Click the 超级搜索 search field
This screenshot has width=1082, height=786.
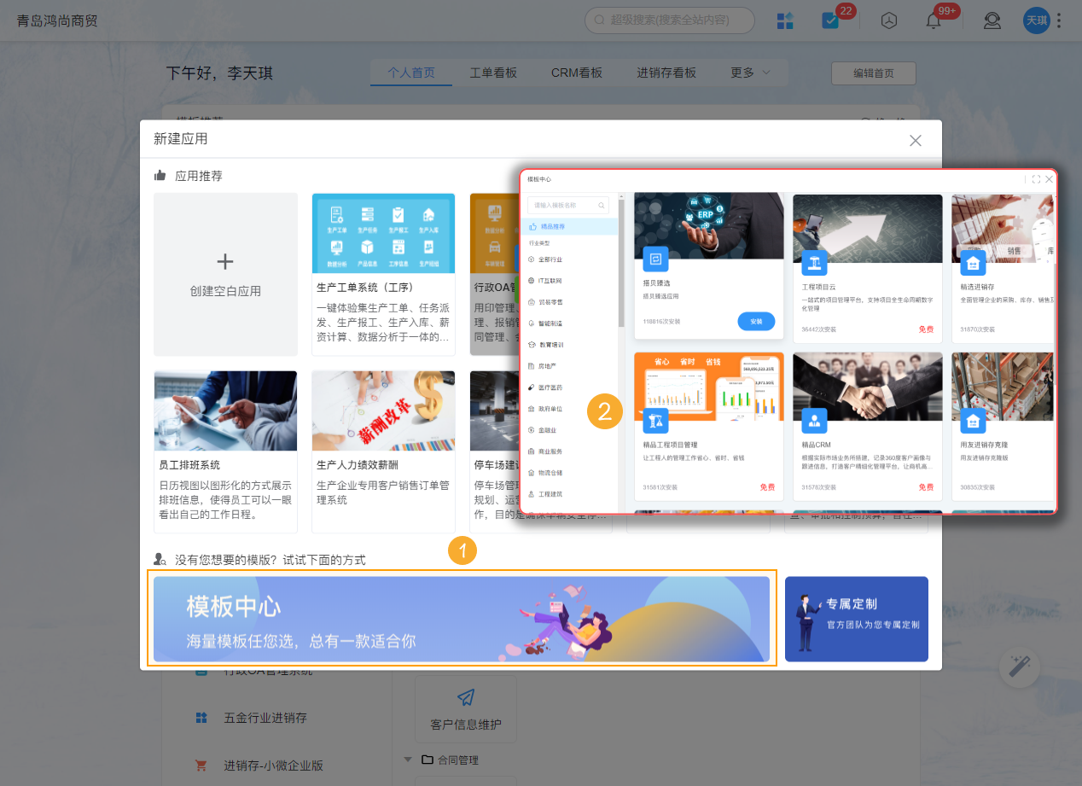[x=670, y=20]
